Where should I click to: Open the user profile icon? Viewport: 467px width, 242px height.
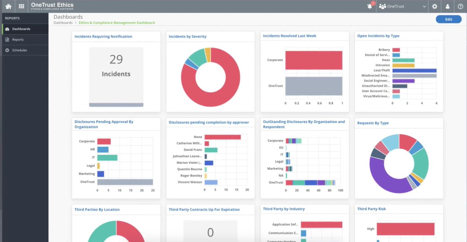447,6
